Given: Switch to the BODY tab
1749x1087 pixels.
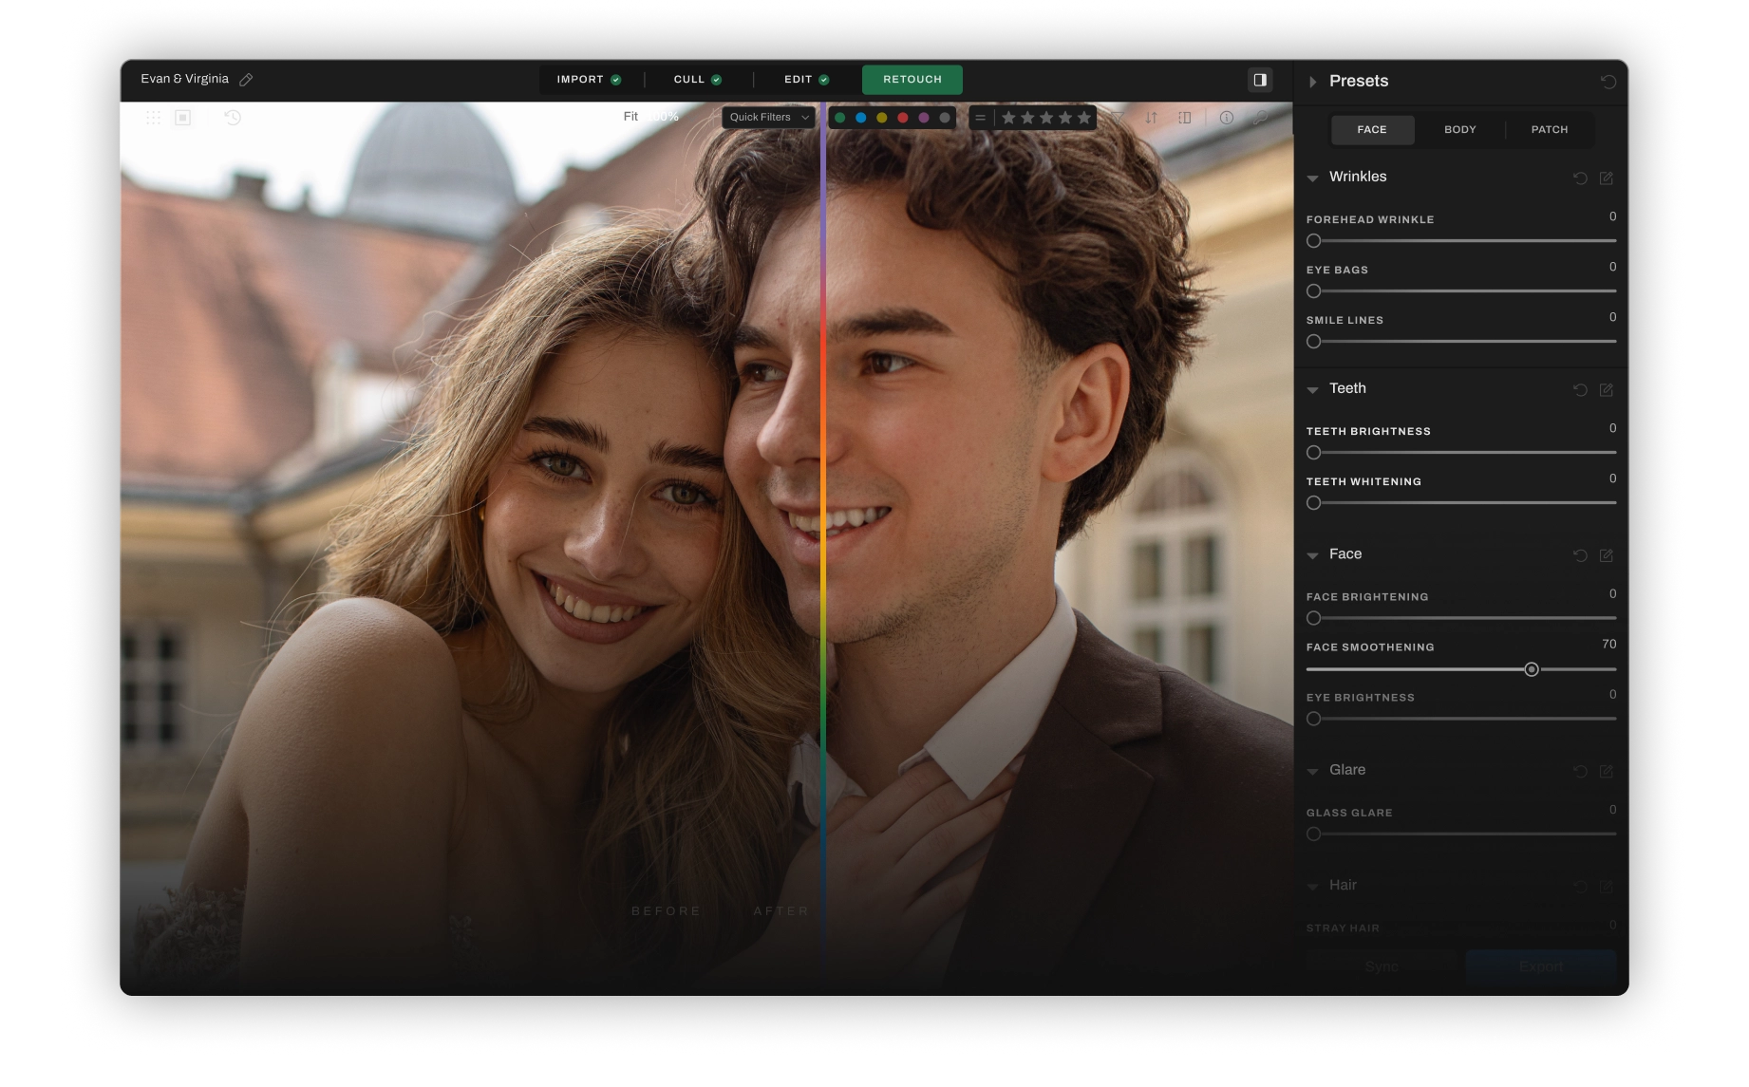Looking at the screenshot, I should [1458, 129].
